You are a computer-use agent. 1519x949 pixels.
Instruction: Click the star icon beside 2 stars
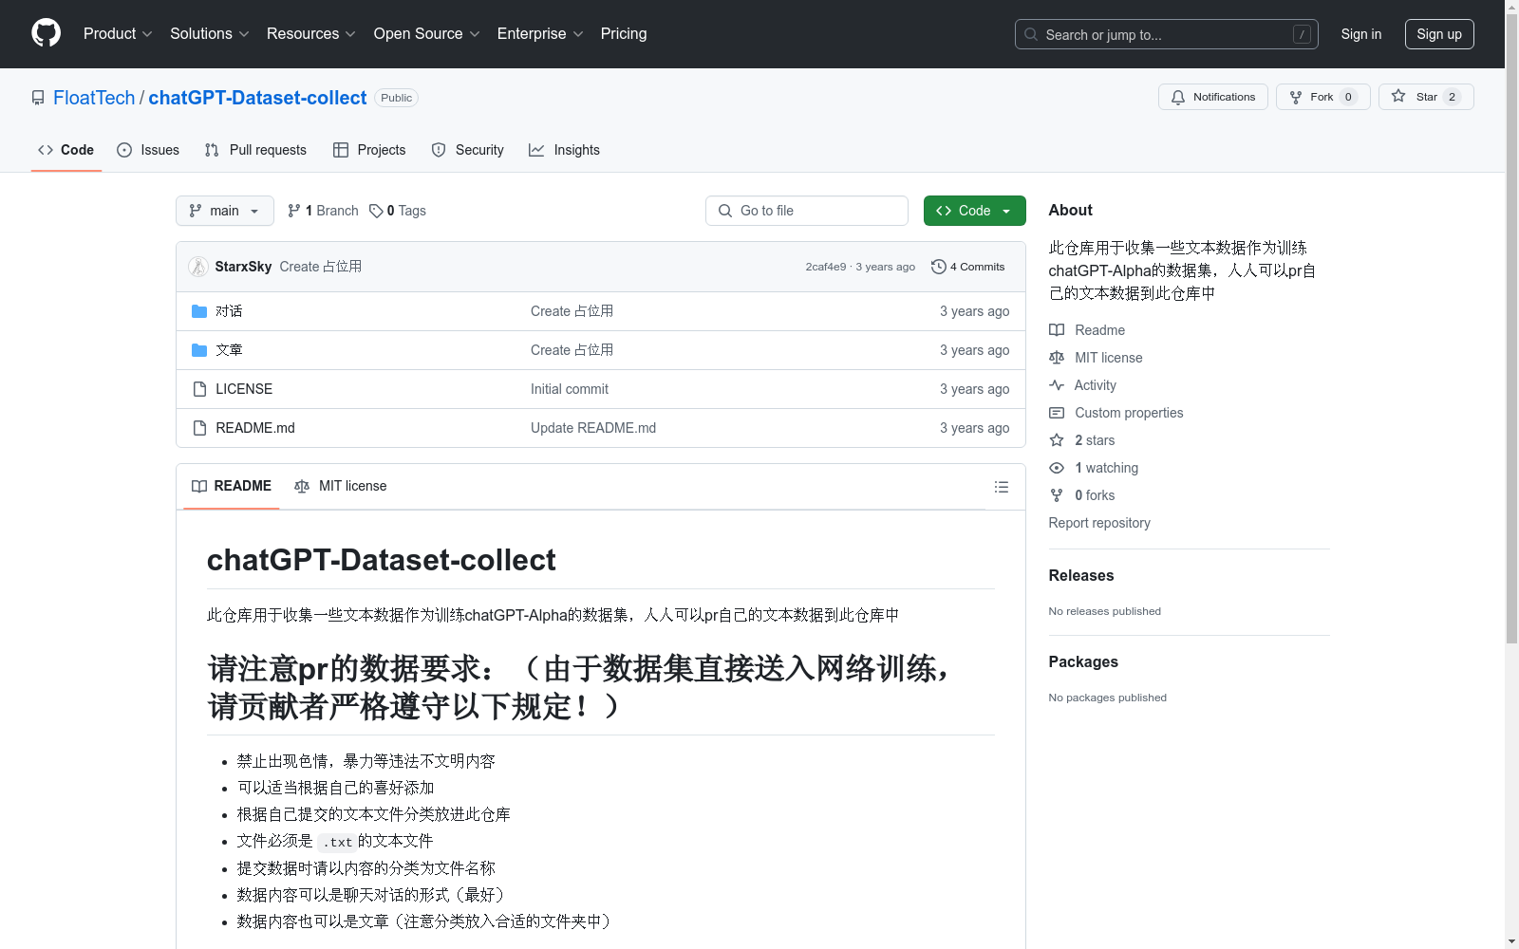(1057, 440)
